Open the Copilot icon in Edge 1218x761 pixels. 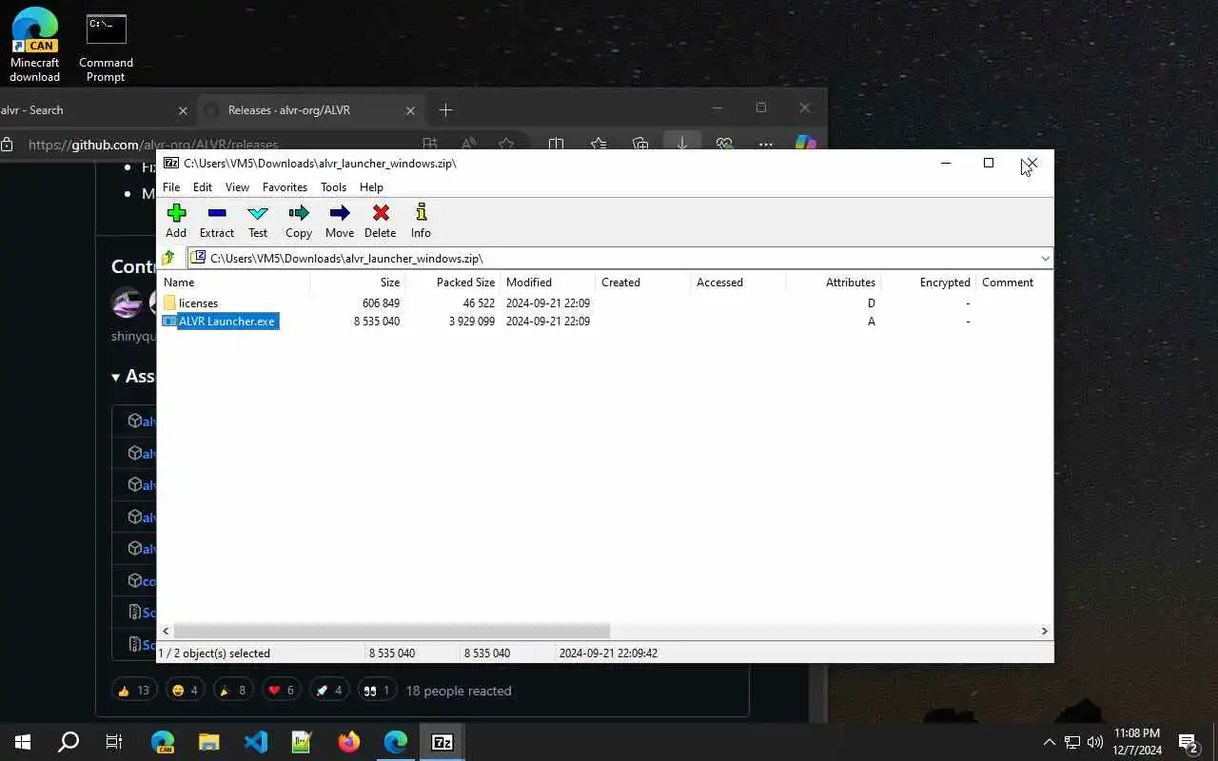(x=806, y=143)
